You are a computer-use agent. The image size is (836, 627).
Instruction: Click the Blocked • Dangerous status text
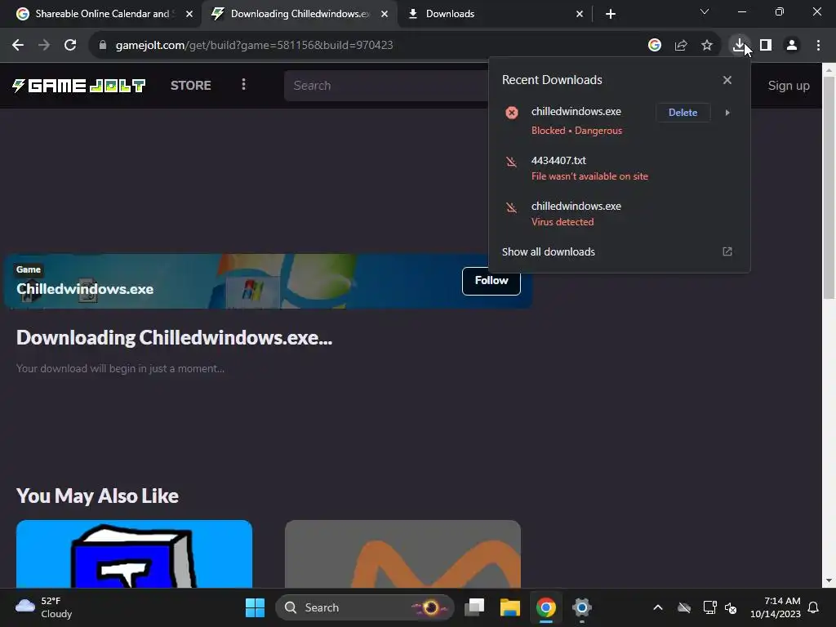[x=576, y=131]
